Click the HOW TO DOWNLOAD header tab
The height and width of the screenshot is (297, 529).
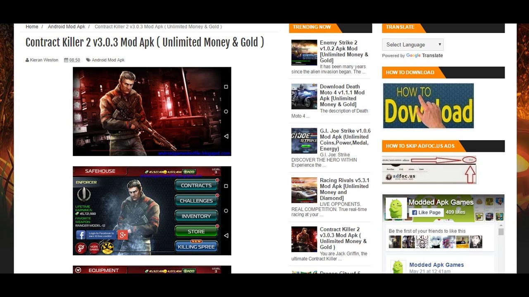tap(410, 72)
